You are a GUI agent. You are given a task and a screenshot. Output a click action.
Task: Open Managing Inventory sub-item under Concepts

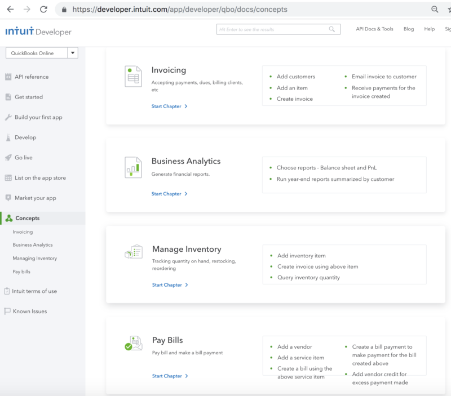(x=35, y=259)
